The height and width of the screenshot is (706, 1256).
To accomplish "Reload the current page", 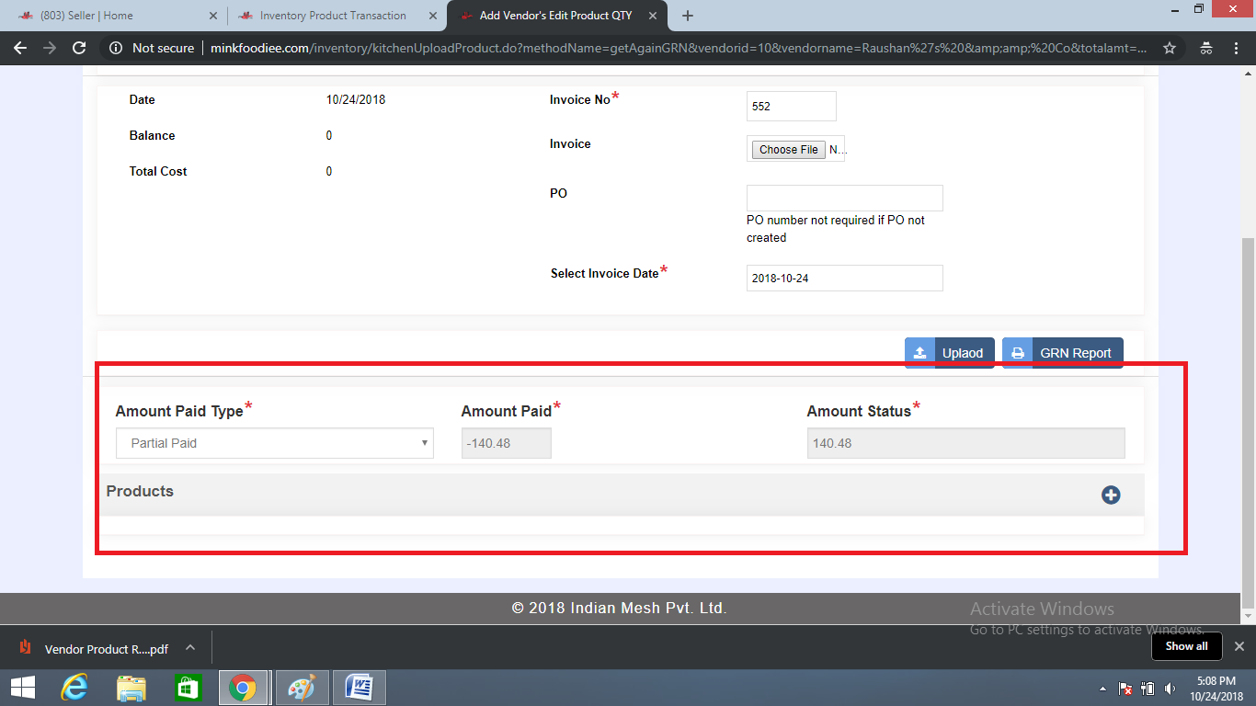I will point(79,48).
